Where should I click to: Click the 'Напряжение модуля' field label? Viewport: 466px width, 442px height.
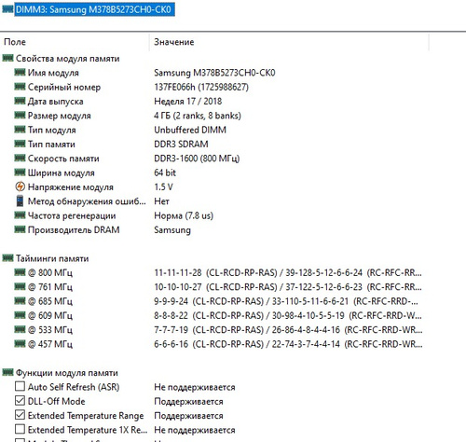[x=71, y=187]
